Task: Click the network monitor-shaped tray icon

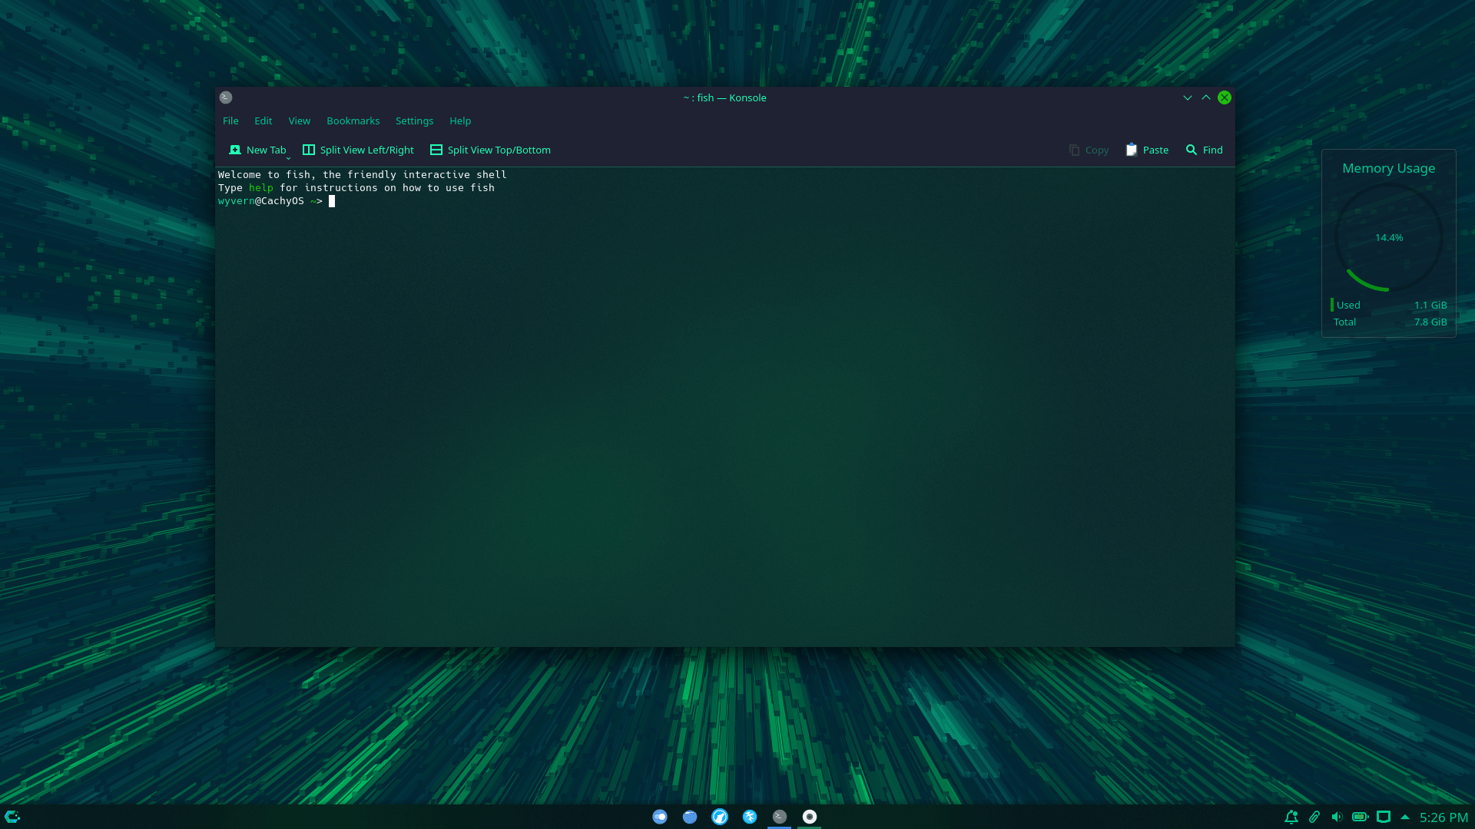Action: pyautogui.click(x=1384, y=817)
